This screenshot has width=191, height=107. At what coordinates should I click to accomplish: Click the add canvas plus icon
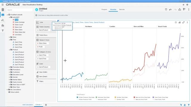point(46,105)
